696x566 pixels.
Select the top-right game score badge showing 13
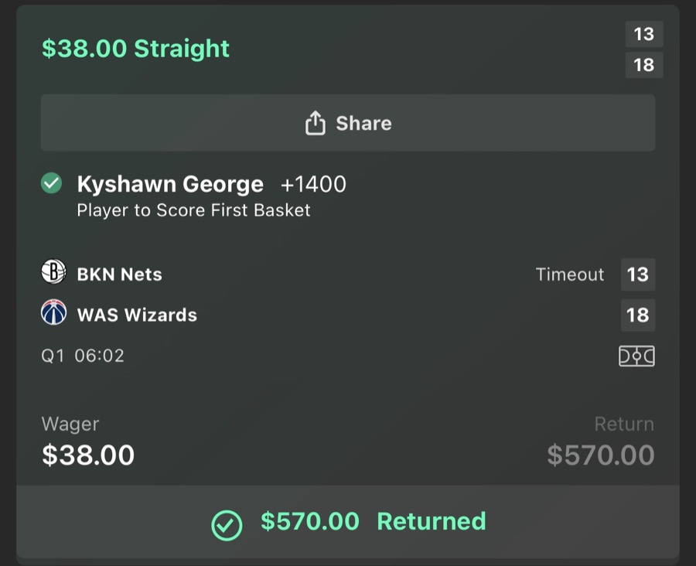point(644,34)
